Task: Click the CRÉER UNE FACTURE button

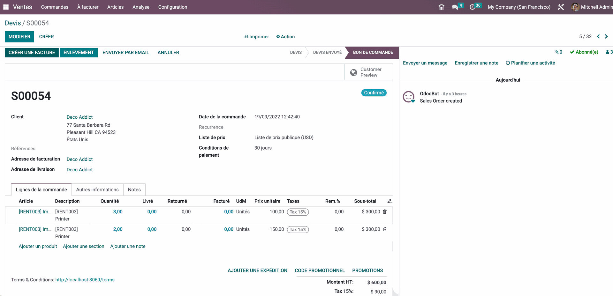Action: [x=32, y=52]
